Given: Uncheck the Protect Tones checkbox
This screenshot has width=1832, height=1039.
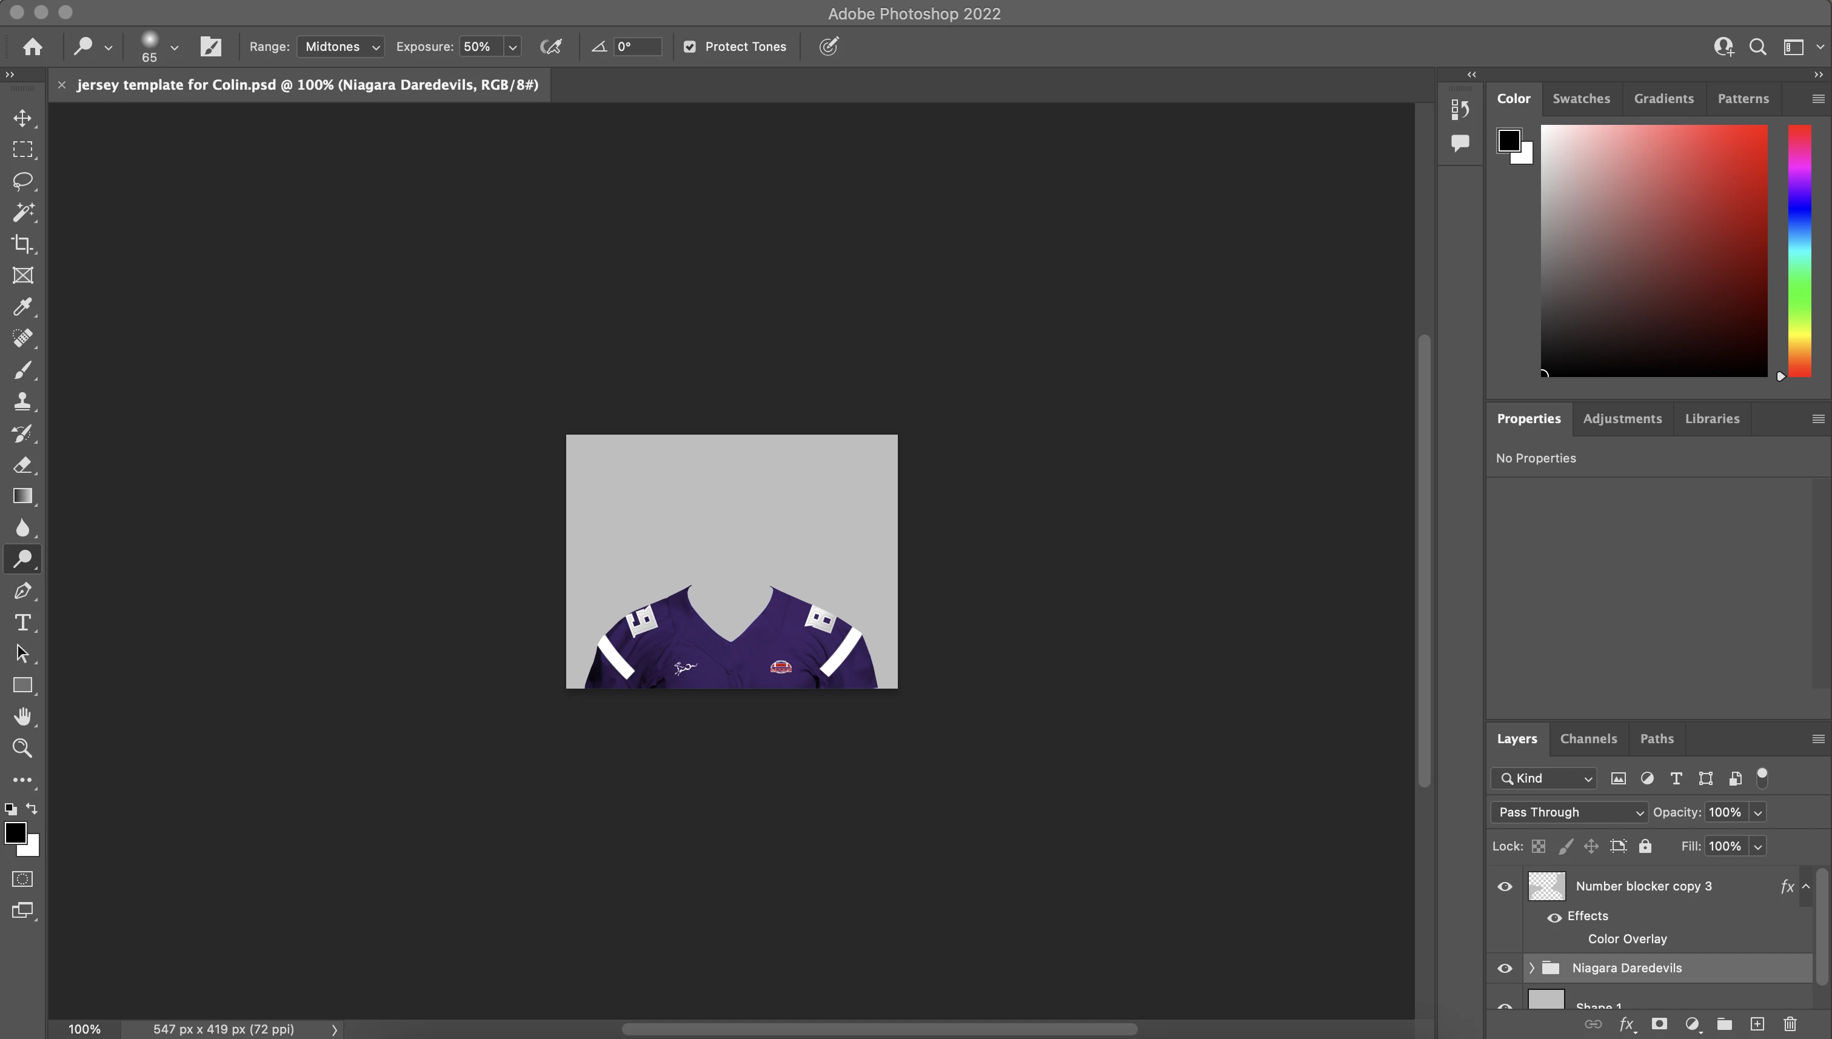Looking at the screenshot, I should (x=689, y=47).
